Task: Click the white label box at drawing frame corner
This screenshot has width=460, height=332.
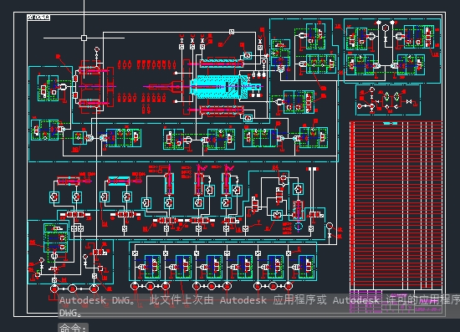Action: point(38,18)
